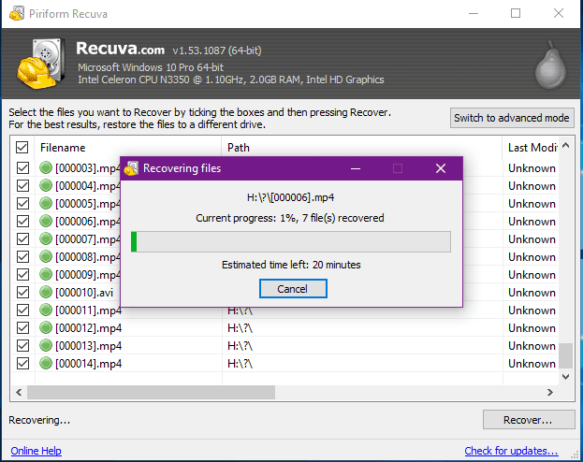
Task: Click the green status dot for [000012].mp4
Action: pos(46,328)
